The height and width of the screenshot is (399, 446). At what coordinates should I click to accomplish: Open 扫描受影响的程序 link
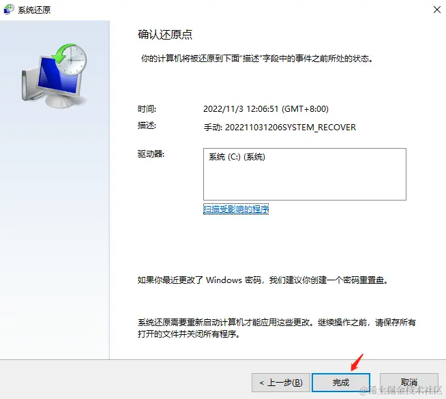236,209
